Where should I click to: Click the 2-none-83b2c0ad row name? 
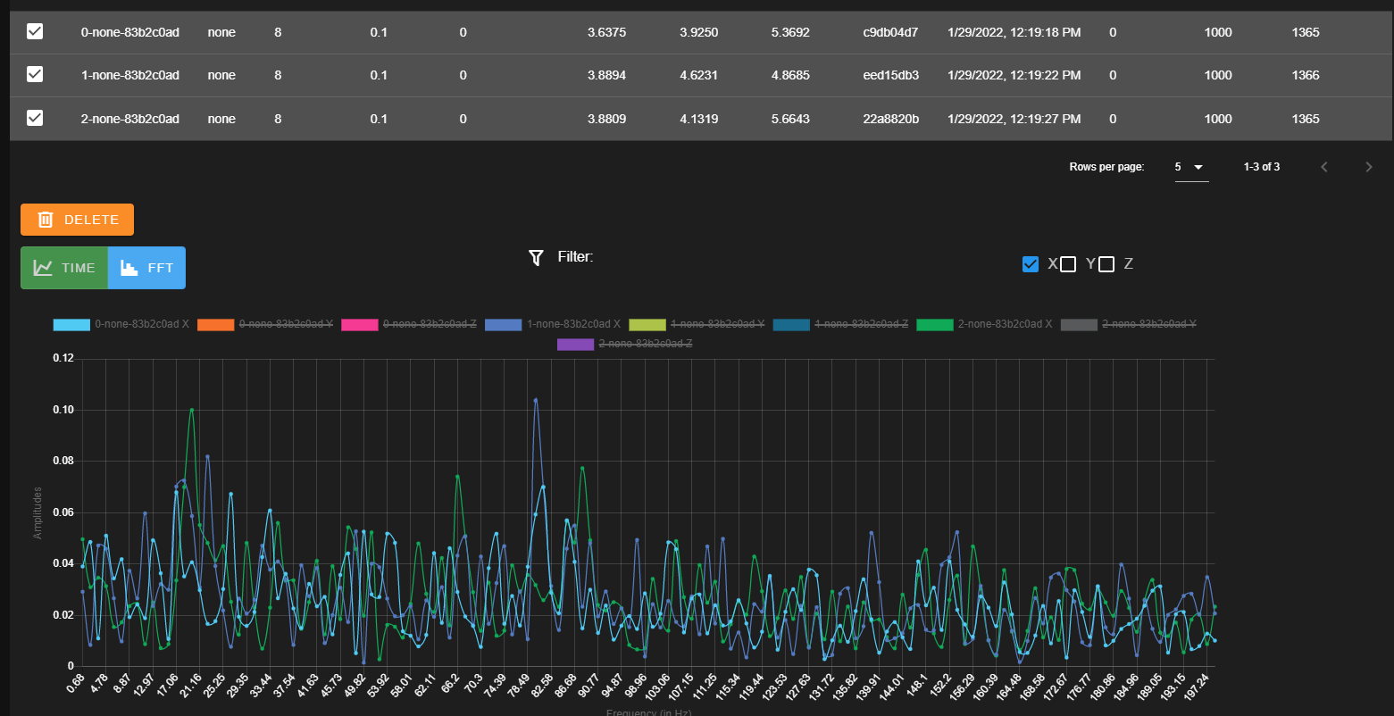pos(130,119)
